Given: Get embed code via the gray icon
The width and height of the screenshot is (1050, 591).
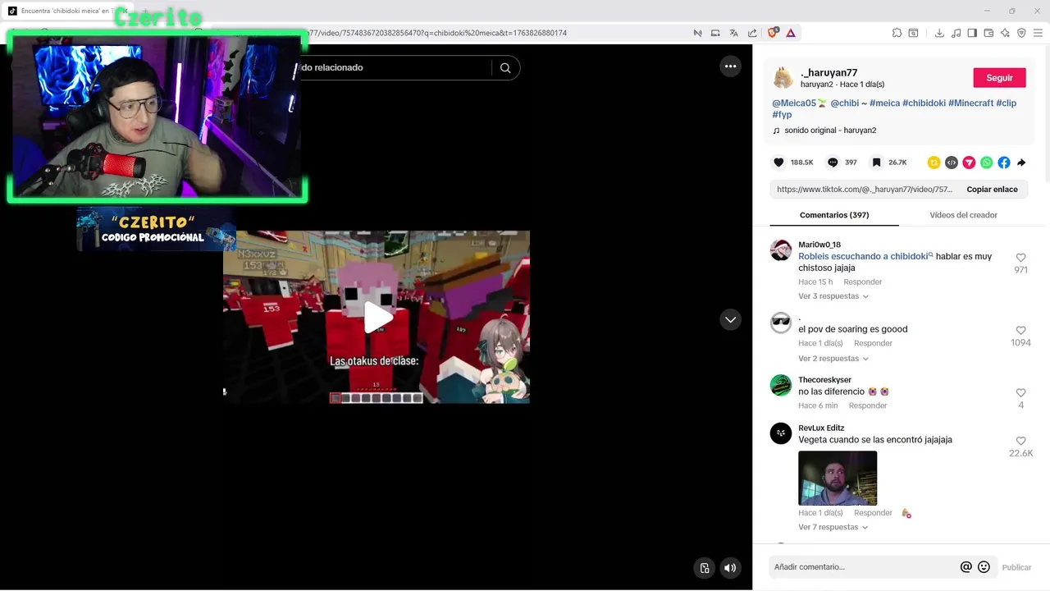Looking at the screenshot, I should (952, 163).
